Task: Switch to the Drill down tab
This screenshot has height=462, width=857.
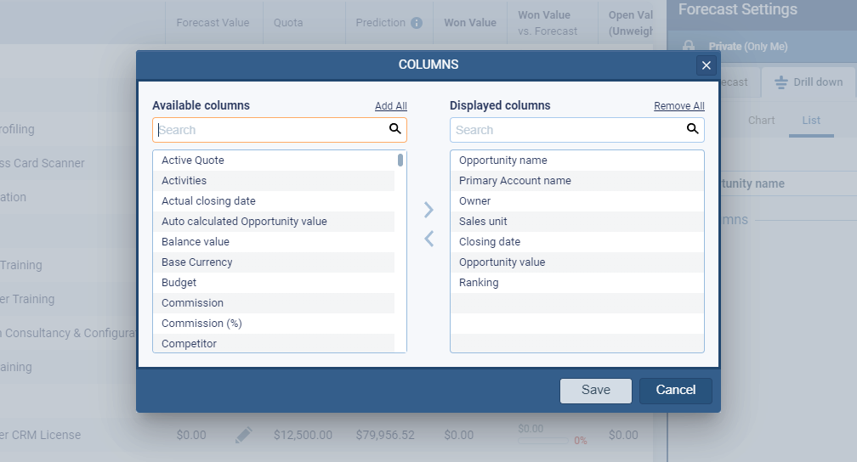Action: click(809, 82)
